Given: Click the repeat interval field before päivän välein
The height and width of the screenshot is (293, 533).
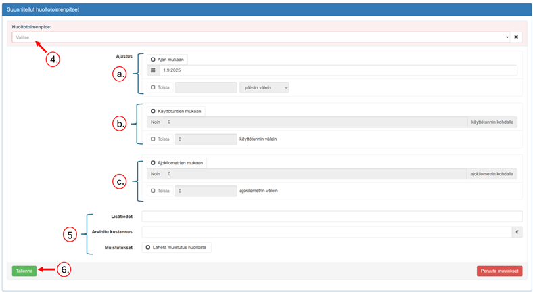Looking at the screenshot, I should tap(206, 87).
